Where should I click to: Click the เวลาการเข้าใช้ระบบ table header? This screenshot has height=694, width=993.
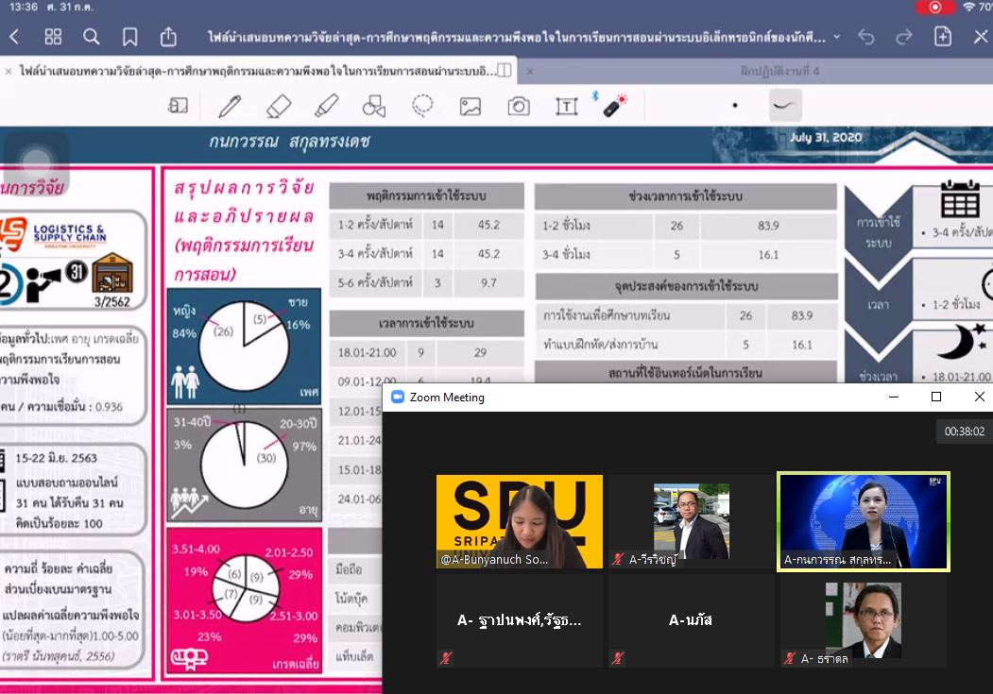click(x=426, y=323)
